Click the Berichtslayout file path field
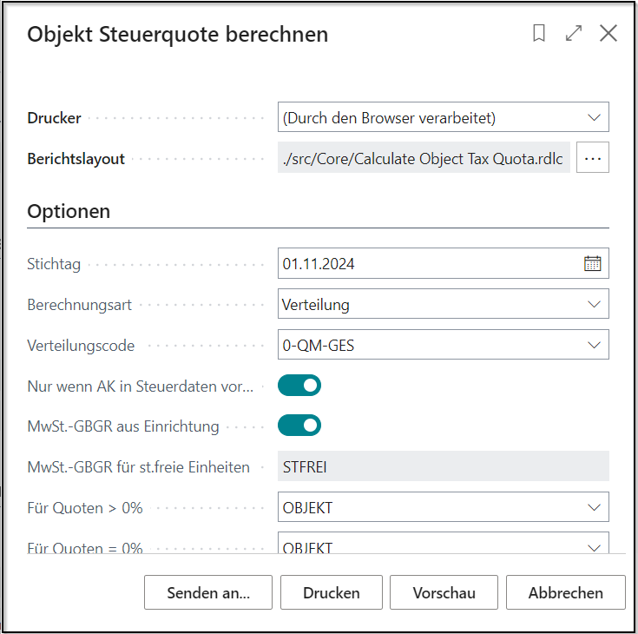638x634 pixels. point(424,159)
